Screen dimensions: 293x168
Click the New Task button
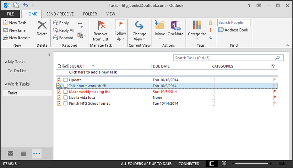(x=15, y=23)
